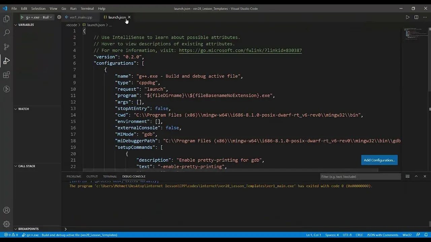Open the View menu
The height and width of the screenshot is (242, 431).
pos(54,8)
